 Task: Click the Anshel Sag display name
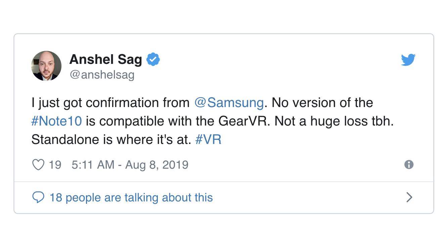106,60
